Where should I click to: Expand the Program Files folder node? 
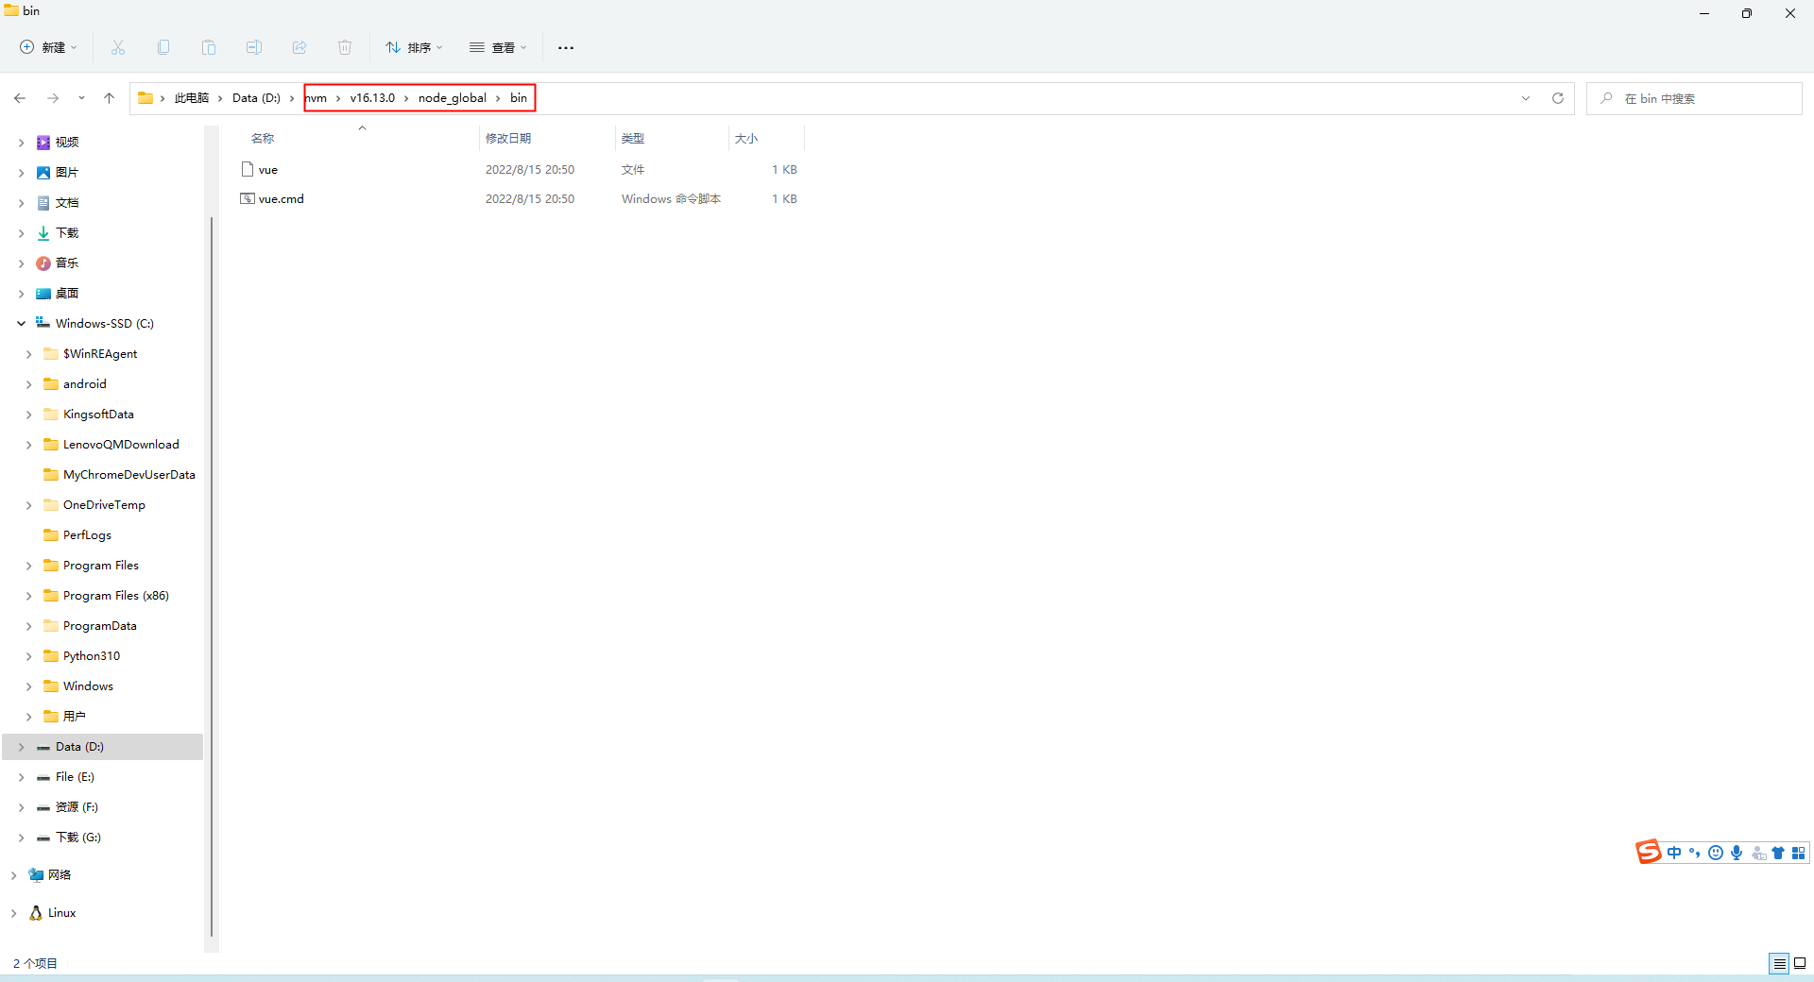(x=28, y=566)
